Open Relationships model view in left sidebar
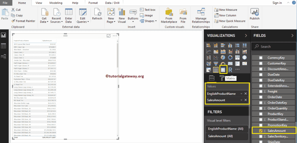Viewport: 297px width, 143px height. (4, 56)
